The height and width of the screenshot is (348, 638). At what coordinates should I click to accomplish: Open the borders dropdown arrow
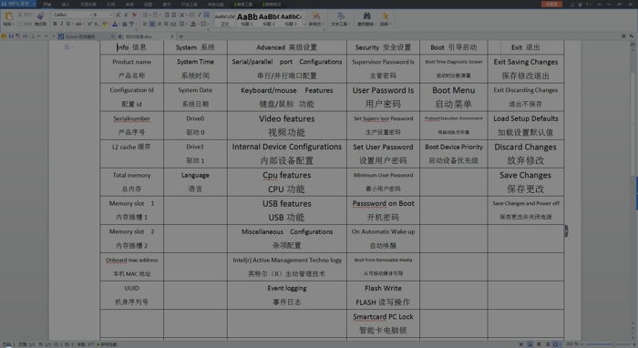209,24
